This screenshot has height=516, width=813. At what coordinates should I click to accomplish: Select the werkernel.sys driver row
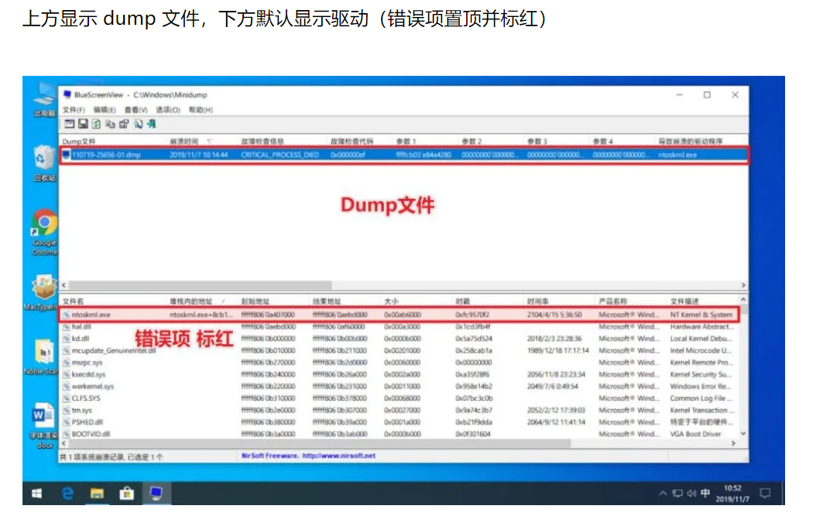tap(400, 387)
